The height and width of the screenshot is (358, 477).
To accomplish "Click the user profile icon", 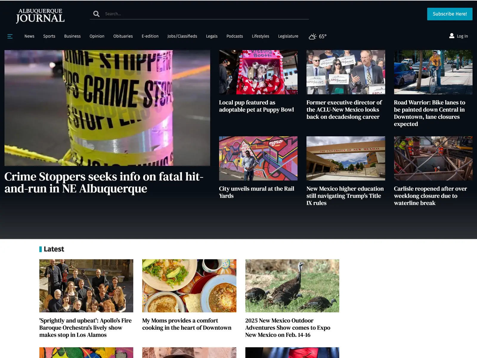I will click(452, 36).
